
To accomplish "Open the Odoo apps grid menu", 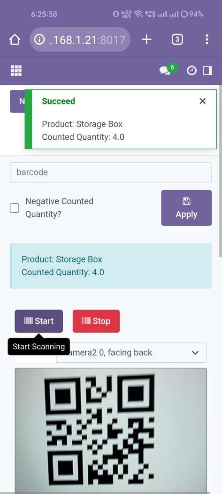I will click(16, 71).
